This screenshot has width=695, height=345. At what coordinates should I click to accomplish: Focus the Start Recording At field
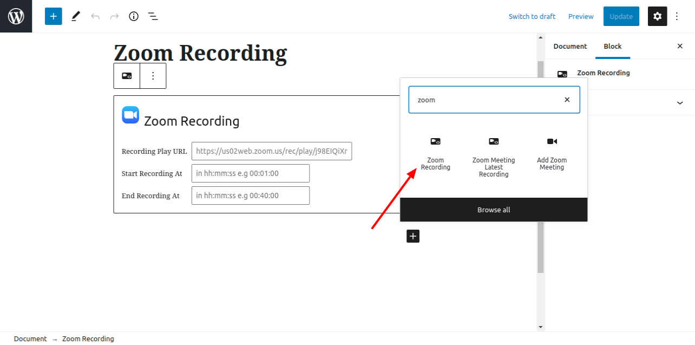coord(251,173)
